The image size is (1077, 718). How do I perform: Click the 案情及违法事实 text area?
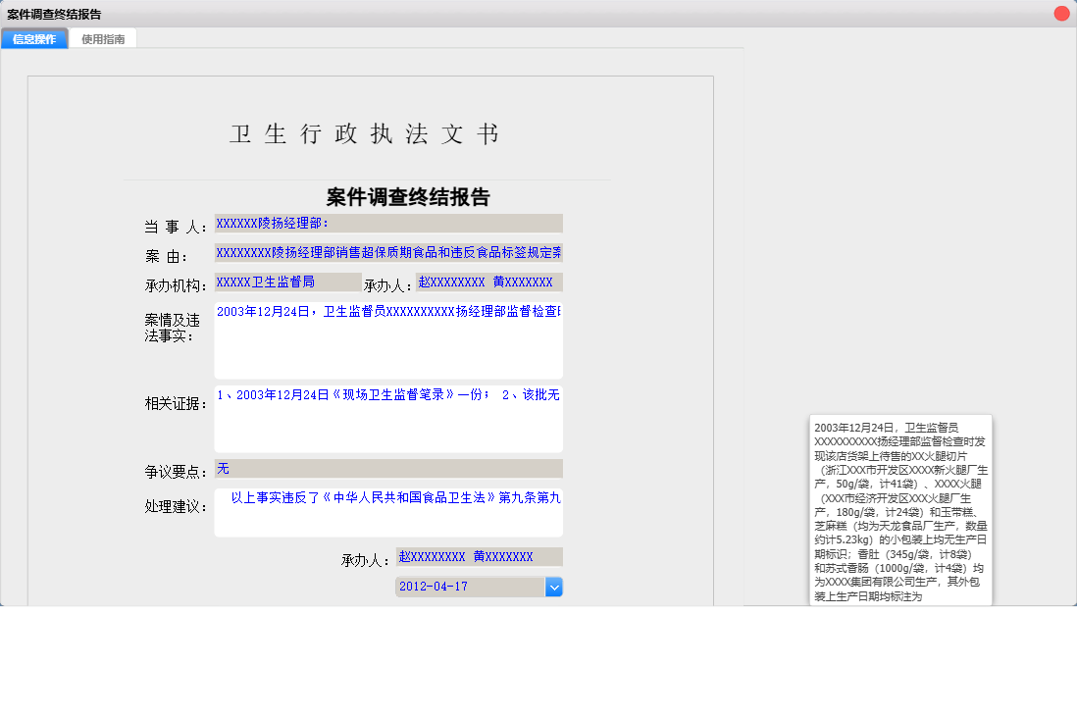(387, 338)
